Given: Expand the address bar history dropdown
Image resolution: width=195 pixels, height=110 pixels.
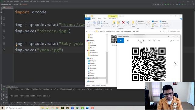Looking at the screenshot, I should point(160,31).
